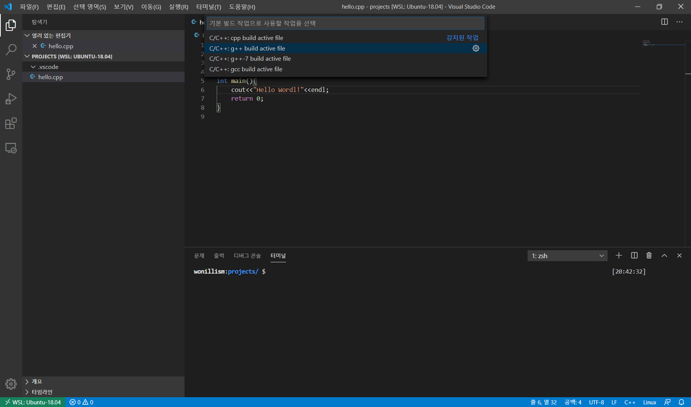The height and width of the screenshot is (407, 691).
Task: Open Run and Debug view
Action: coord(11,99)
